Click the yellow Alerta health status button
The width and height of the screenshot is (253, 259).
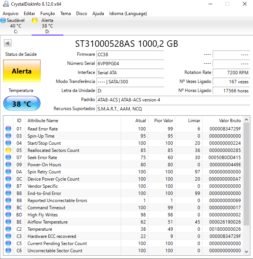click(x=22, y=71)
